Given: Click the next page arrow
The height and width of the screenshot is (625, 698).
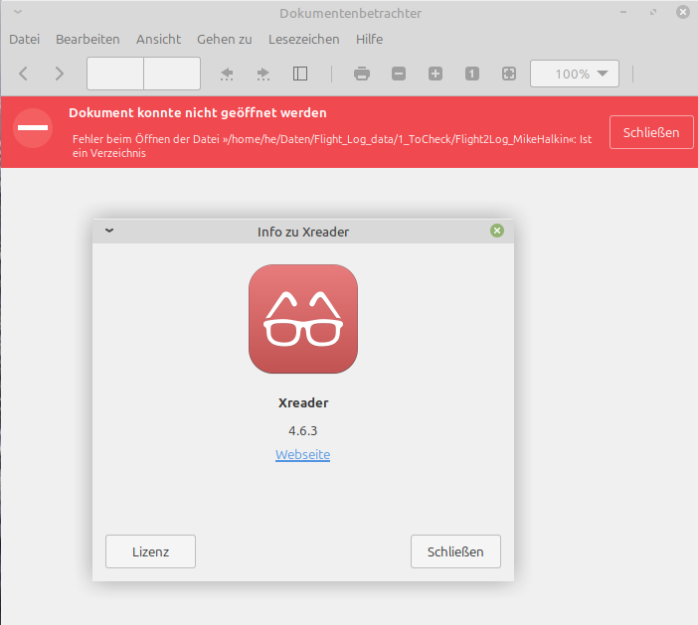Looking at the screenshot, I should click(x=60, y=74).
